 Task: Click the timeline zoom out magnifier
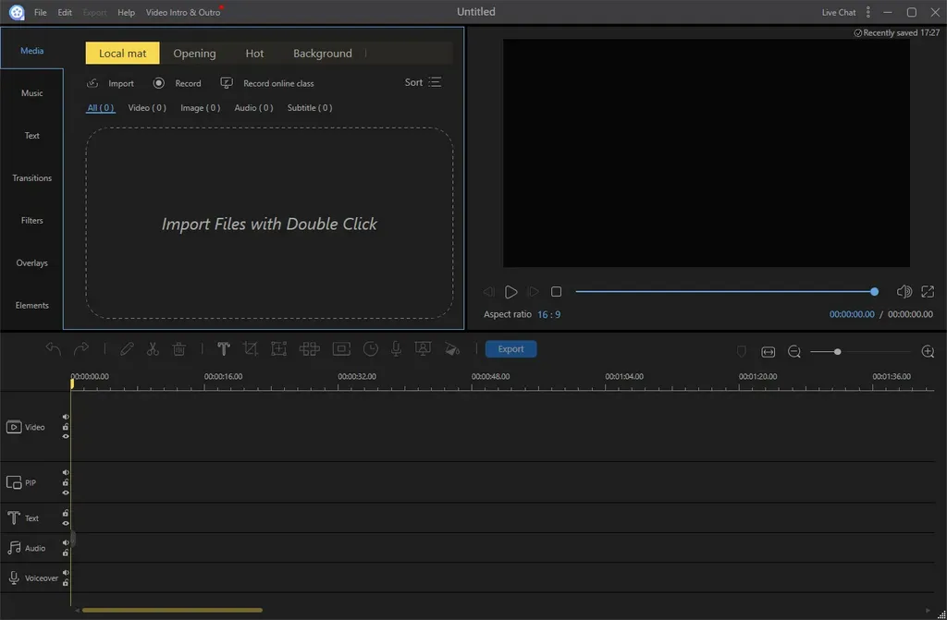click(x=794, y=351)
